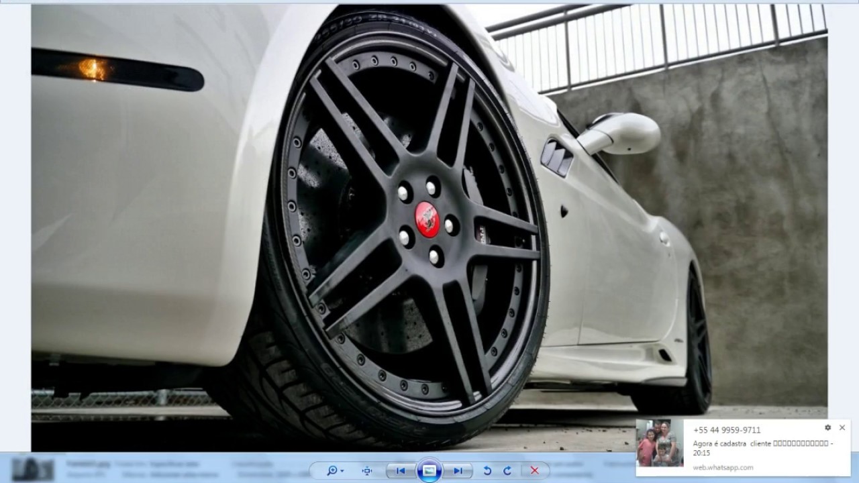Start the slide show with center button

coord(429,470)
